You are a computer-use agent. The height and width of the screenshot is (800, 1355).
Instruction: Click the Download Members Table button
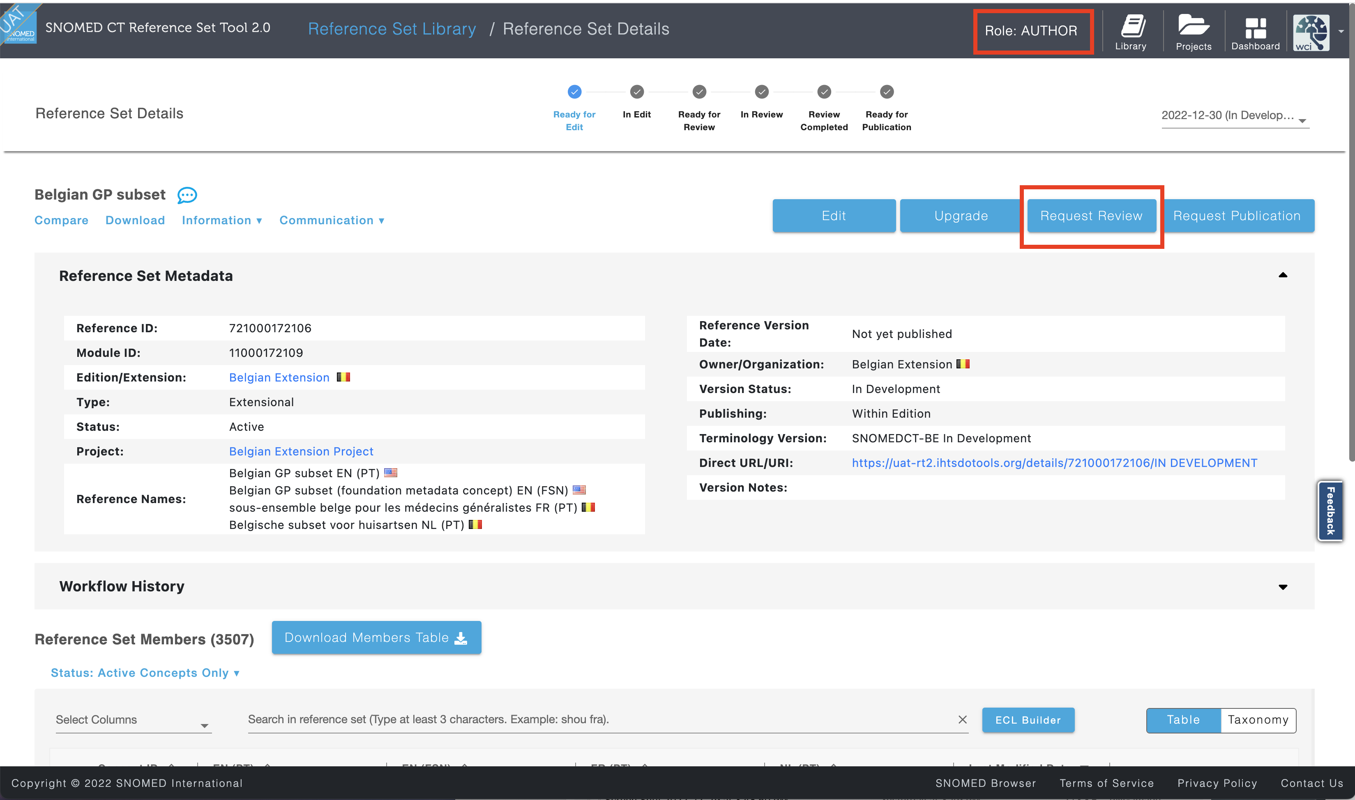click(376, 638)
